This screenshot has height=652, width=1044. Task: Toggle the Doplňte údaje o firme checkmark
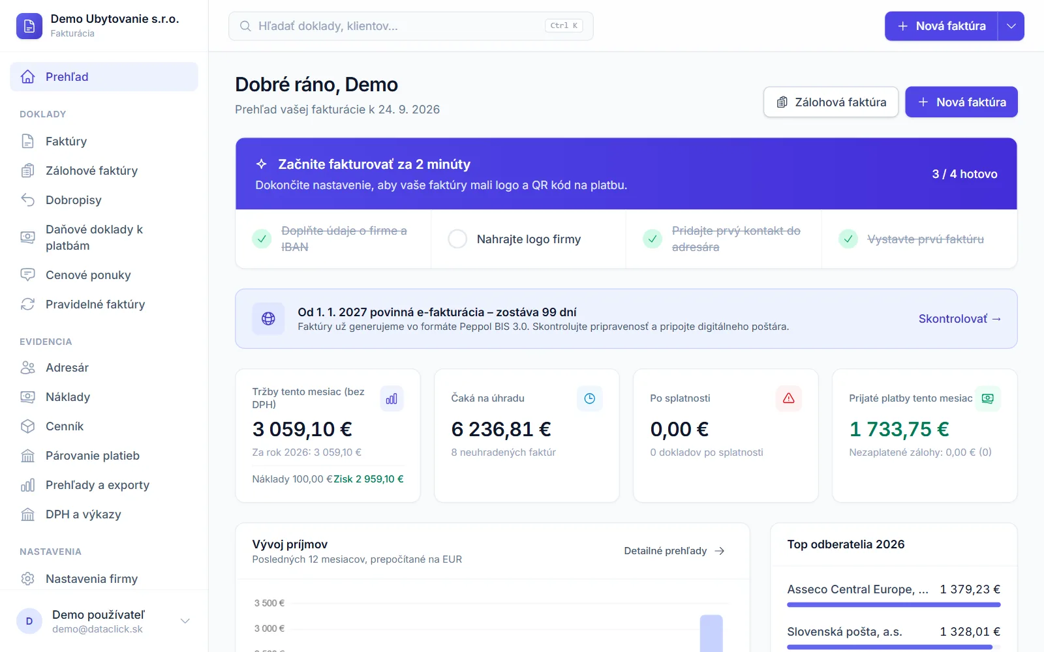pos(262,239)
